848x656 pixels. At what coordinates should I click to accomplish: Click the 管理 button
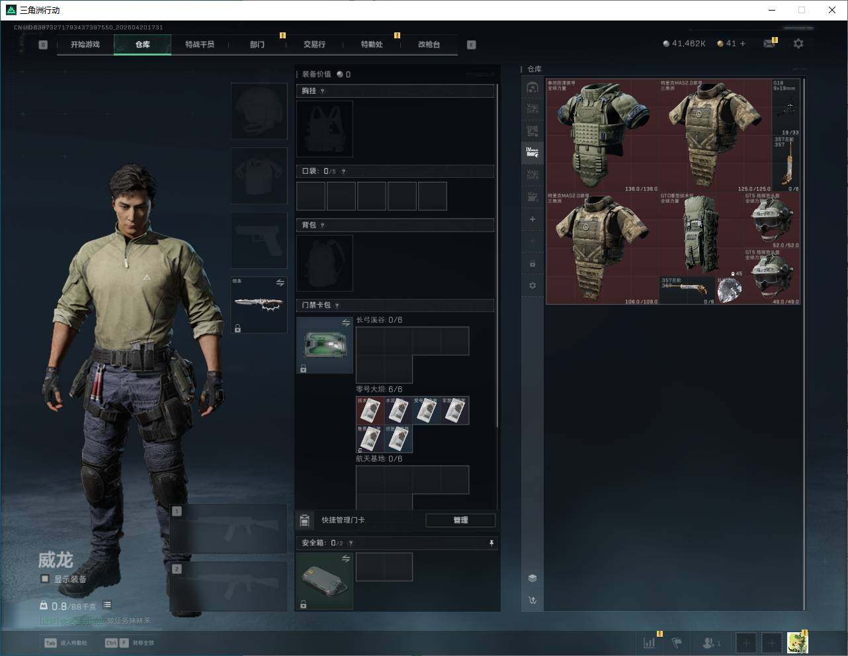(x=460, y=520)
